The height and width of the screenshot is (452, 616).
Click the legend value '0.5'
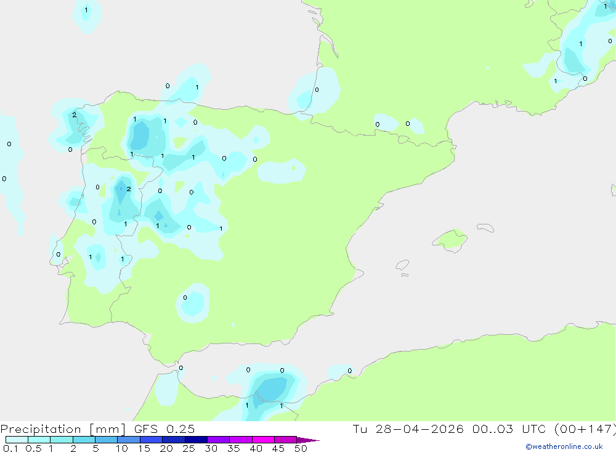click(x=33, y=448)
